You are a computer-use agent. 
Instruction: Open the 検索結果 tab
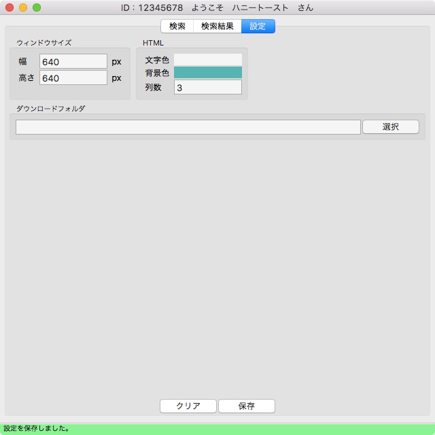217,26
